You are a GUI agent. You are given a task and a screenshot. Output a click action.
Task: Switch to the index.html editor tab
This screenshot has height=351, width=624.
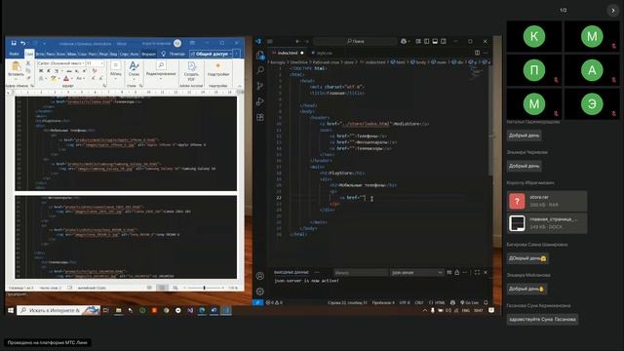288,53
